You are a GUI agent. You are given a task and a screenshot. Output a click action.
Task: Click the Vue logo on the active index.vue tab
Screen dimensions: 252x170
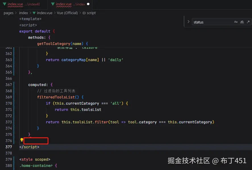coord(53,4)
